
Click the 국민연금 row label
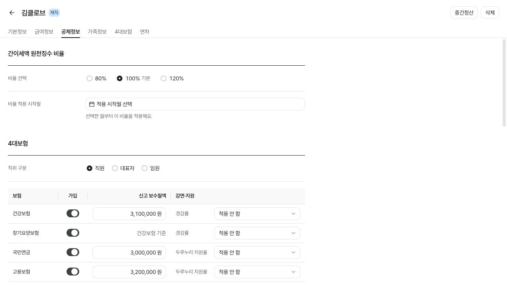click(21, 253)
